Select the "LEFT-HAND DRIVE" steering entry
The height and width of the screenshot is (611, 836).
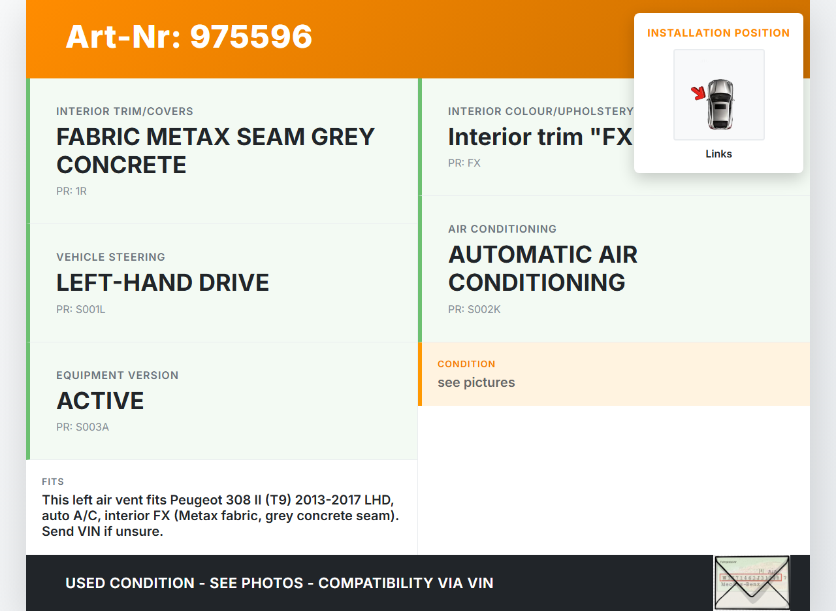[x=163, y=283]
